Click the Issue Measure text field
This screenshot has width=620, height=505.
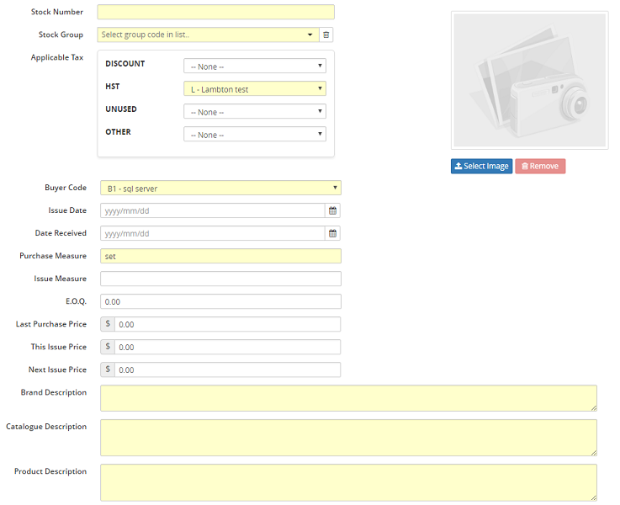220,279
